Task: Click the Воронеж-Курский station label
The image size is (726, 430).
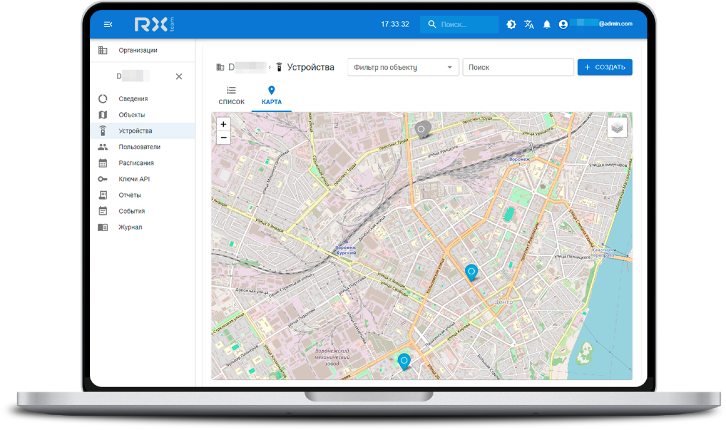Action: [346, 250]
